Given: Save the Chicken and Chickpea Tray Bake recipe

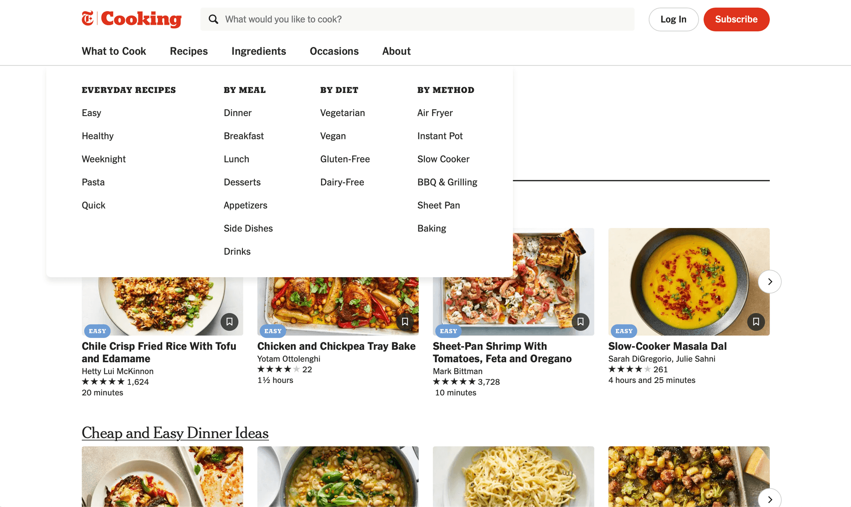Looking at the screenshot, I should [x=405, y=322].
